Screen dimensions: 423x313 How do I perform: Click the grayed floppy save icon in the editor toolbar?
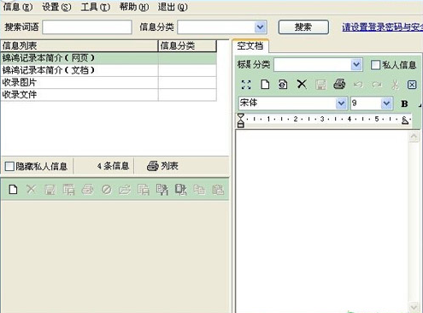[x=320, y=85]
